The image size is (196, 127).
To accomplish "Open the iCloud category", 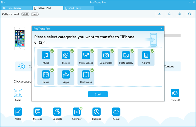I will pyautogui.click(x=116, y=112).
